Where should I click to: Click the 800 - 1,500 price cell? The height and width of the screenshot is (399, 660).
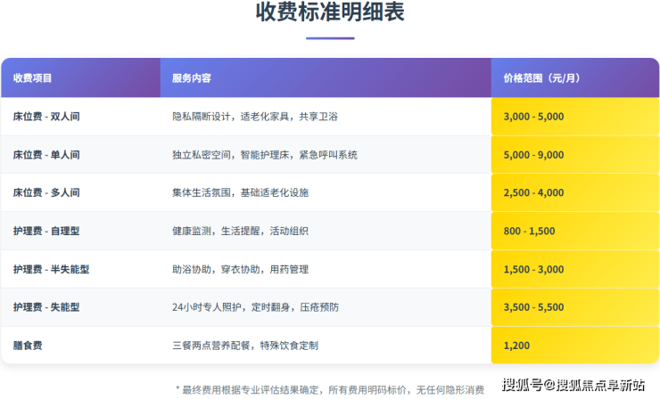pos(529,232)
